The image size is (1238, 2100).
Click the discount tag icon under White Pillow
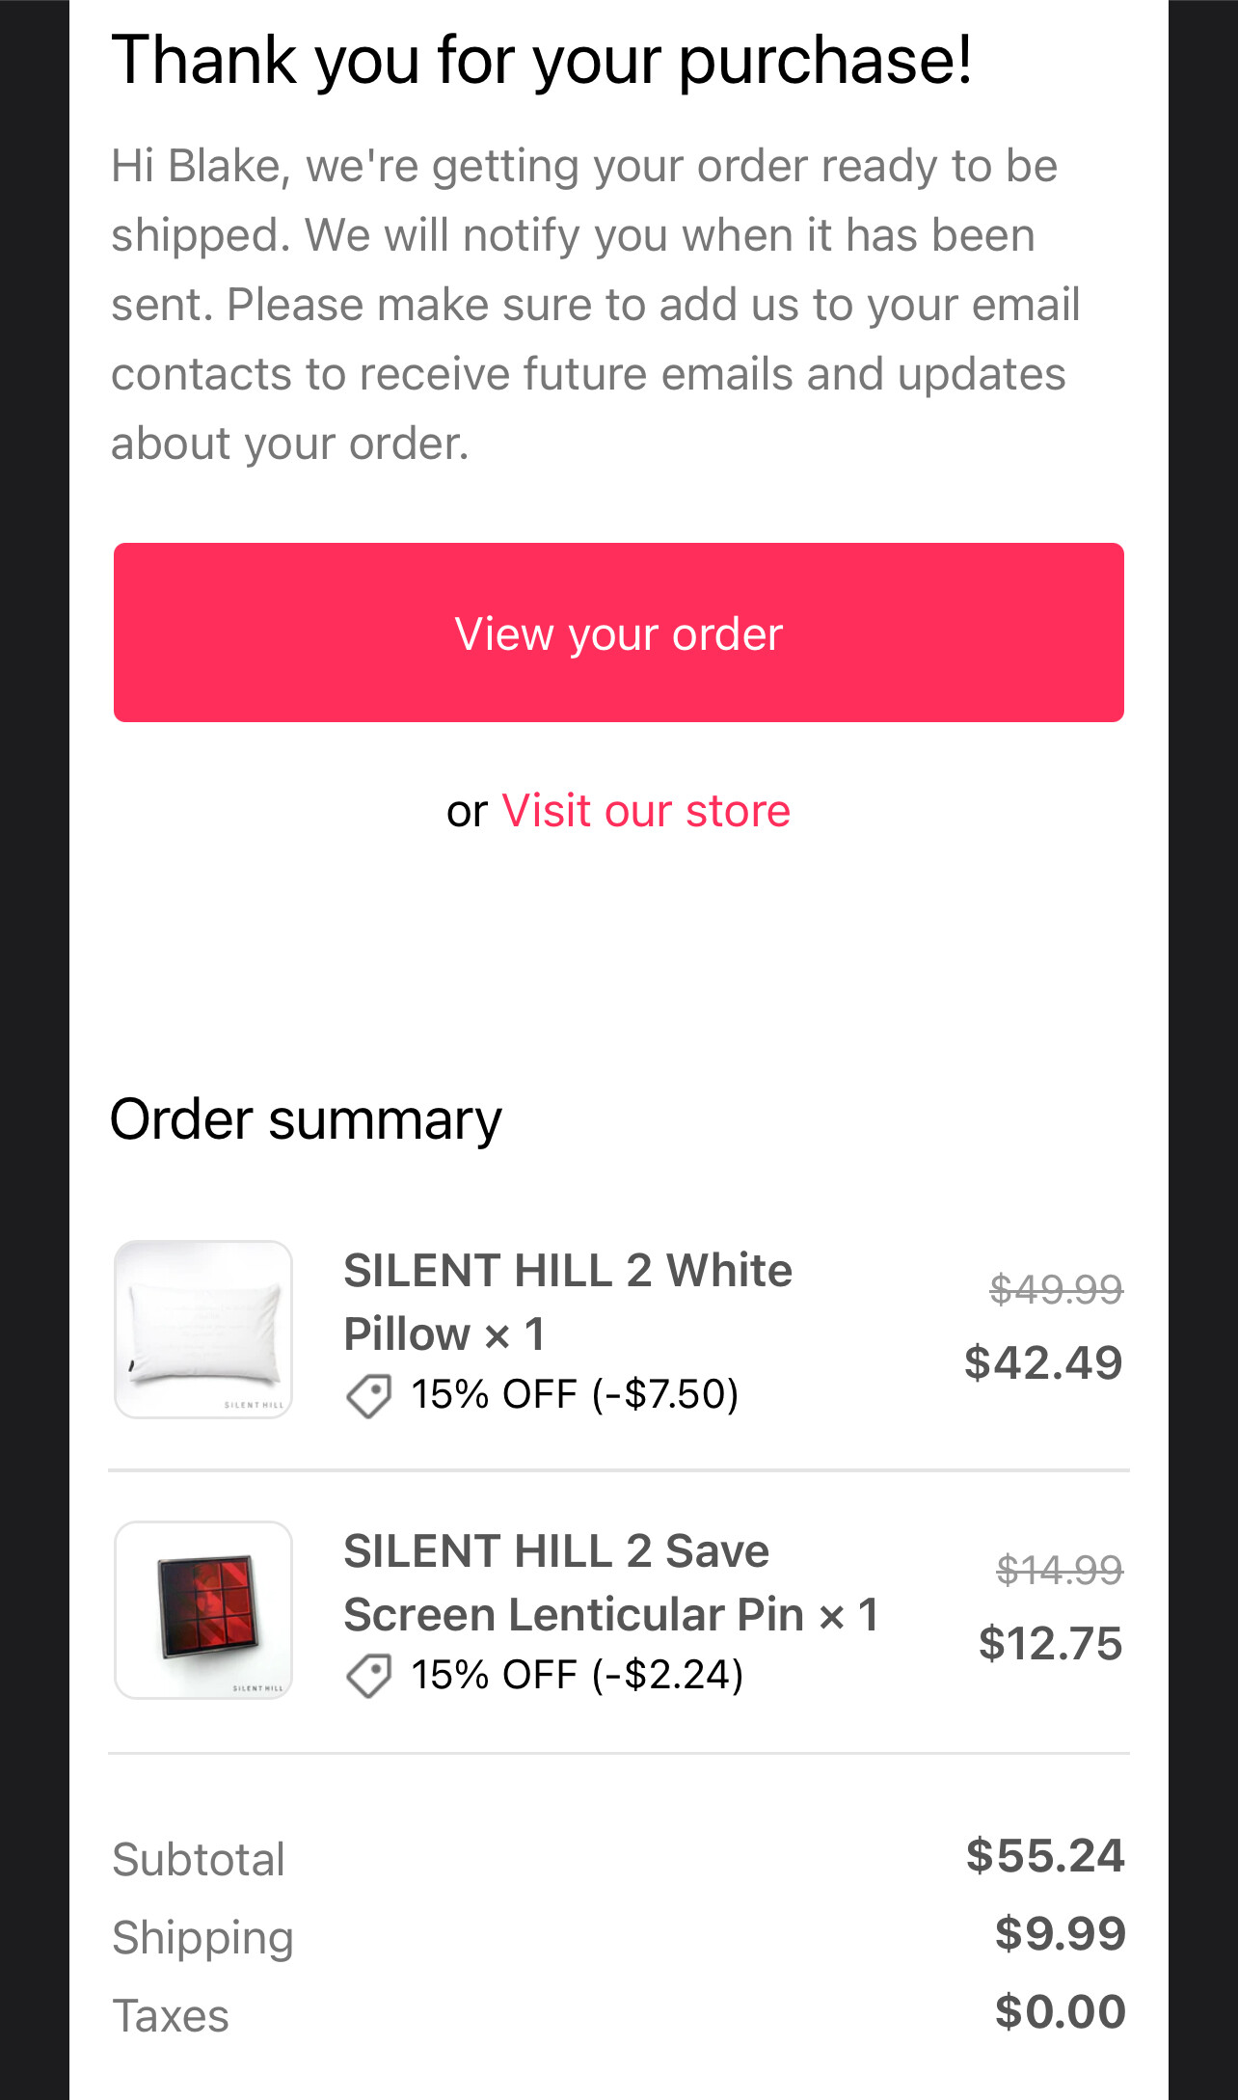(x=368, y=1395)
